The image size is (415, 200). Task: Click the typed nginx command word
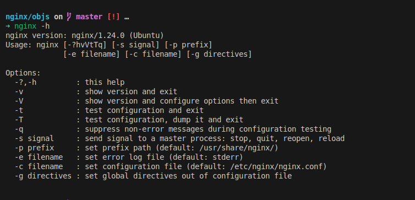[25, 26]
